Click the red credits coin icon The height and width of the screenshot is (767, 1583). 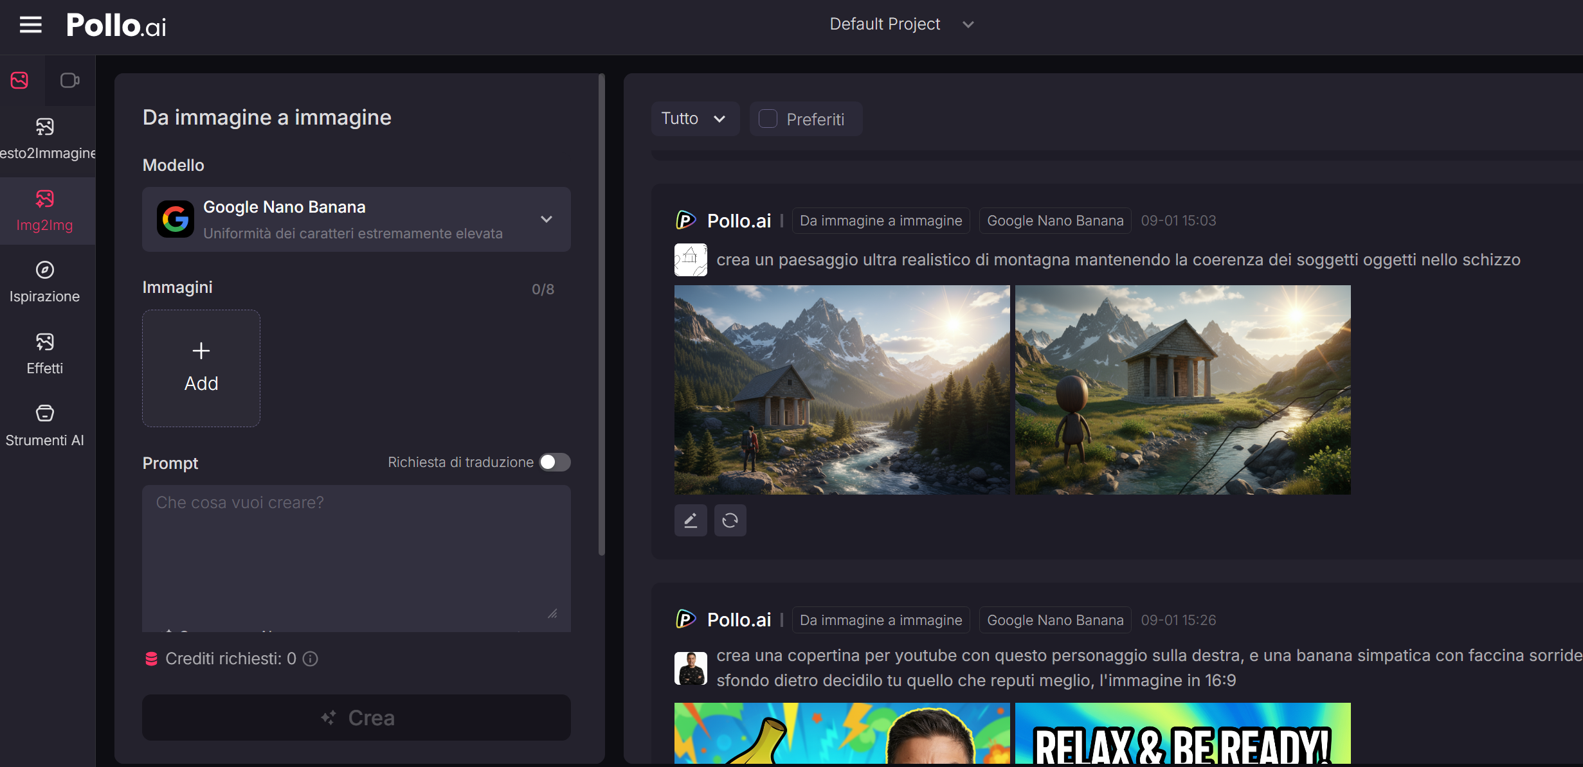click(151, 658)
